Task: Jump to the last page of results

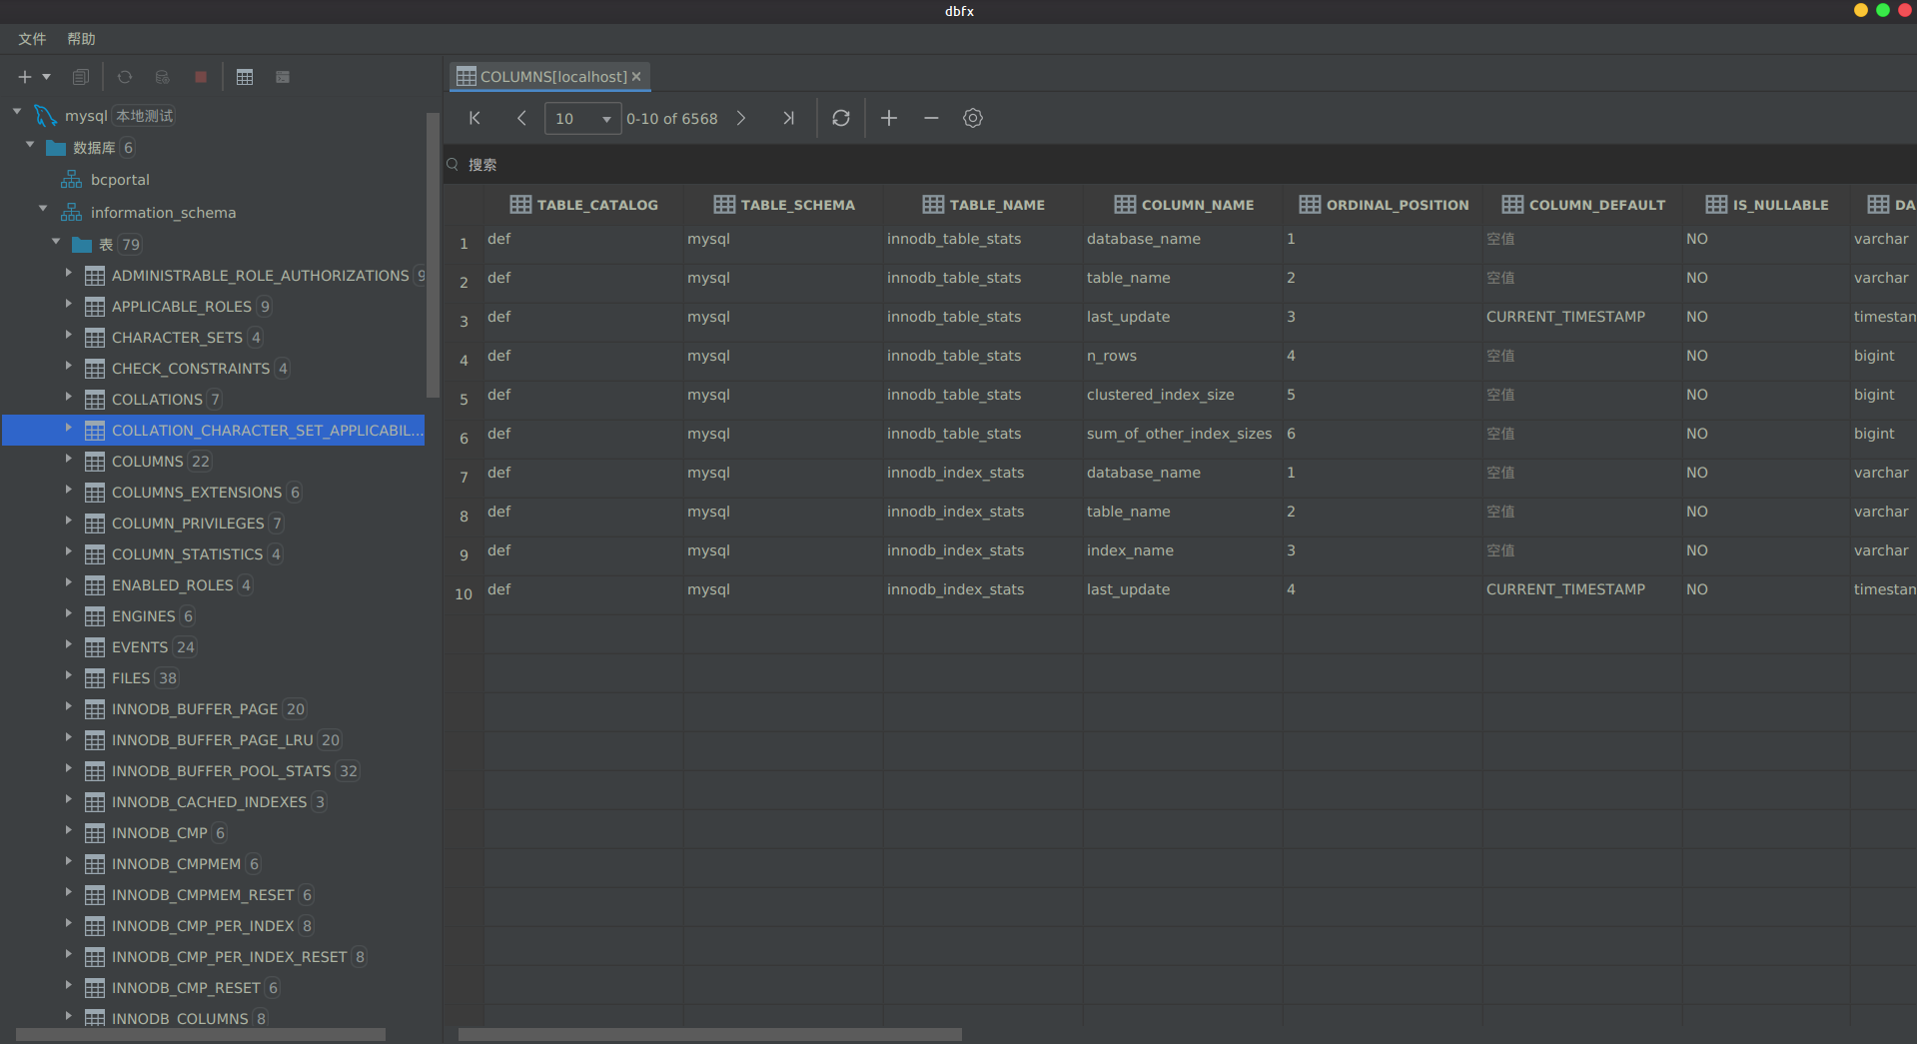Action: point(788,118)
